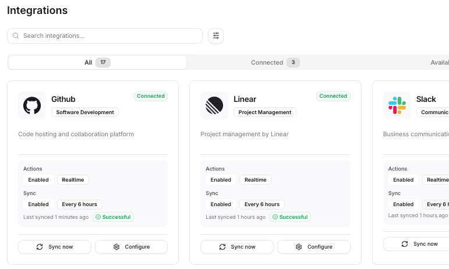Click the Slack logo icon
Image resolution: width=449 pixels, height=269 pixels.
coord(397,105)
